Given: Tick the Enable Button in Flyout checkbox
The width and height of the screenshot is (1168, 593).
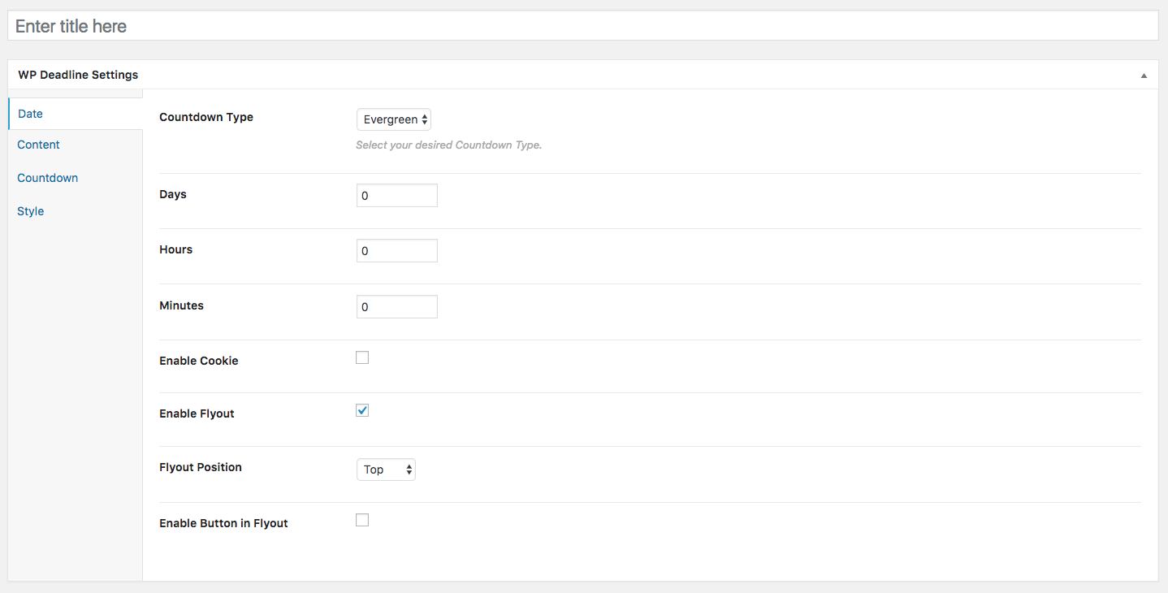Looking at the screenshot, I should tap(362, 520).
